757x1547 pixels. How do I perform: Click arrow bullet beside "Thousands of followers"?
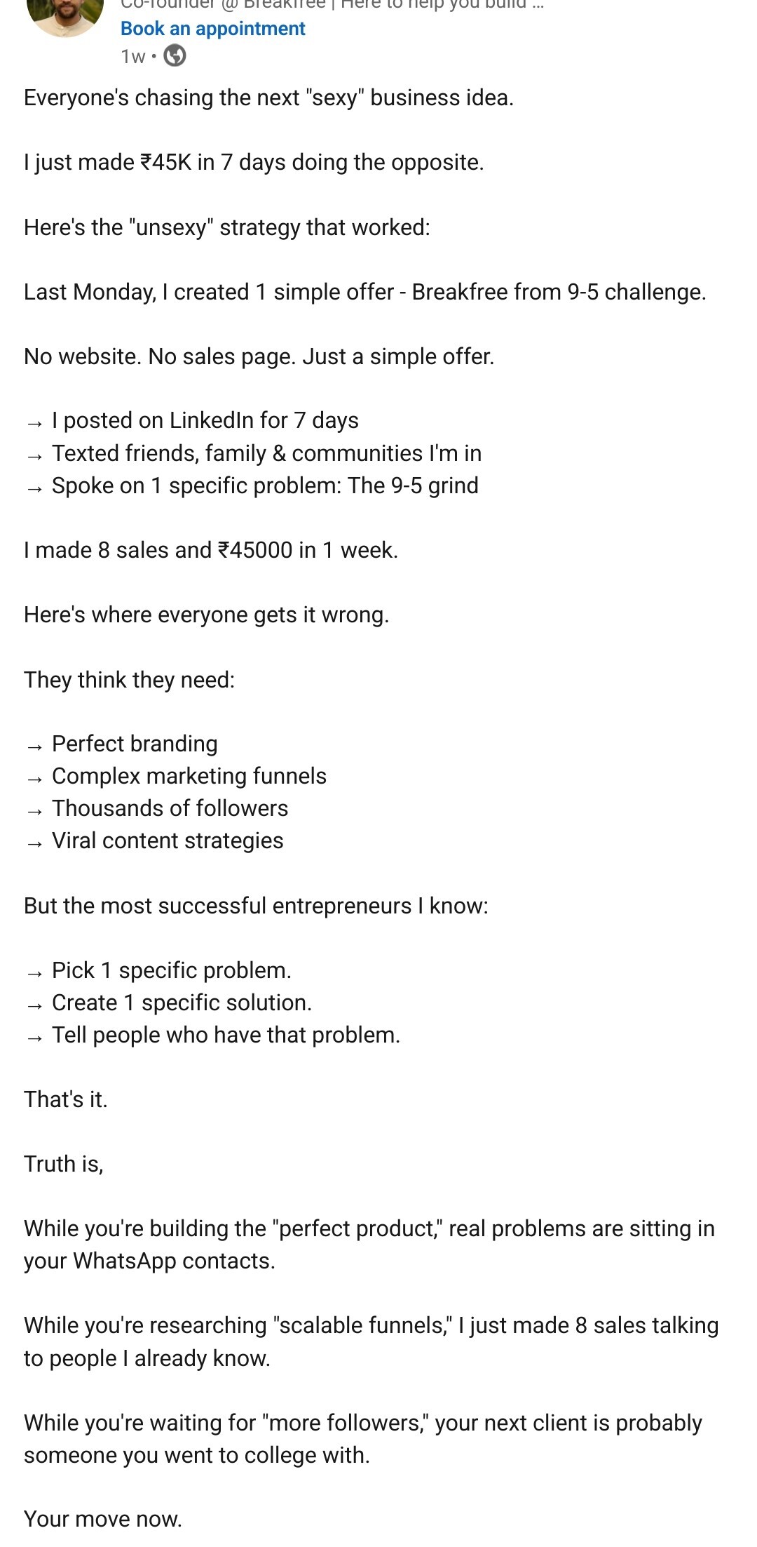[x=35, y=811]
